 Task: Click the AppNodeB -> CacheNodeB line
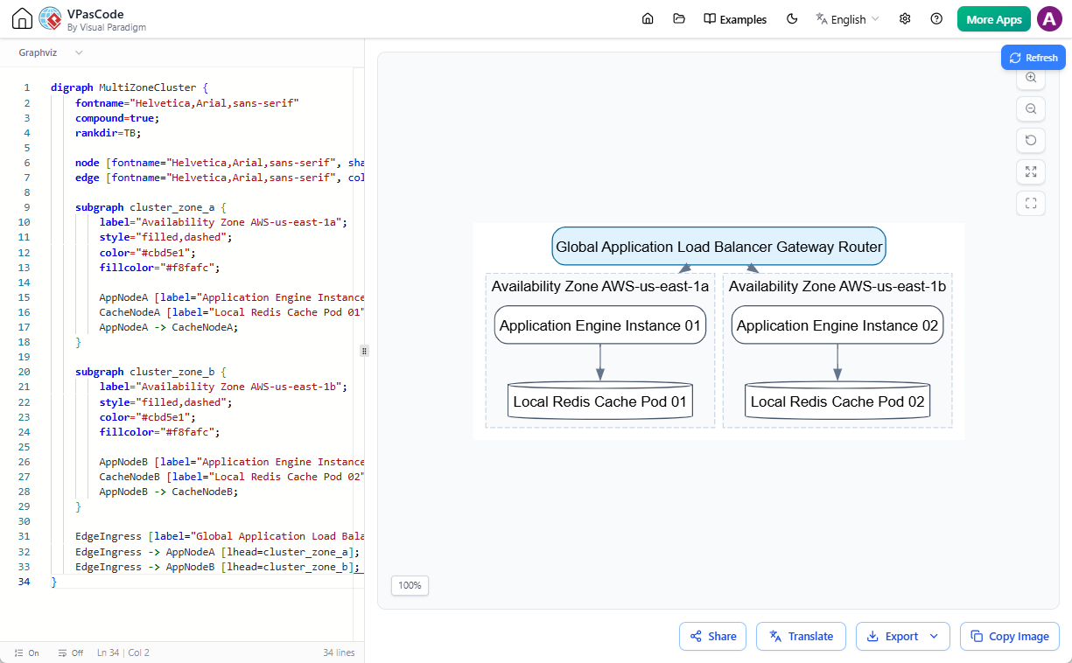[x=169, y=492]
